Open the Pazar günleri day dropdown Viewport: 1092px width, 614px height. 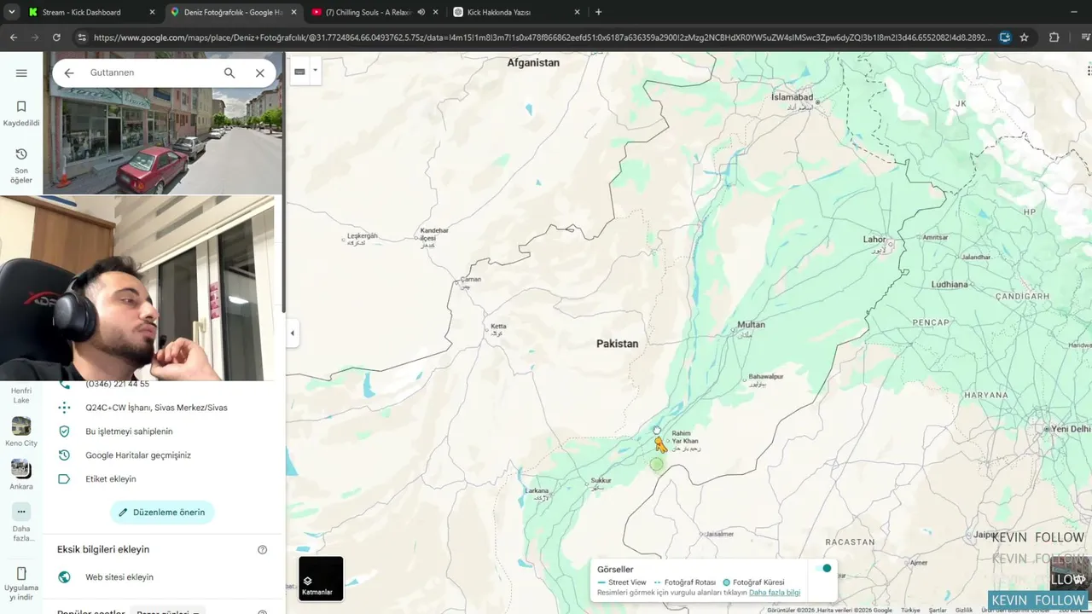pos(168,612)
